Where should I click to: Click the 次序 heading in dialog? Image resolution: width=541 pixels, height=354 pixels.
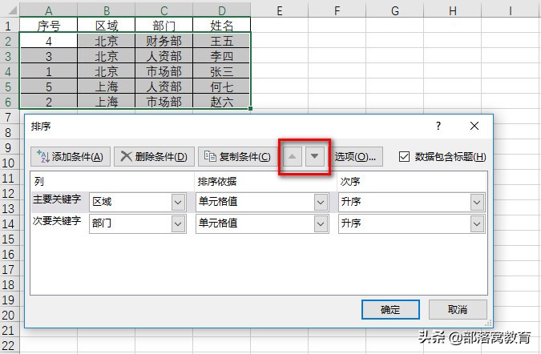tap(350, 181)
